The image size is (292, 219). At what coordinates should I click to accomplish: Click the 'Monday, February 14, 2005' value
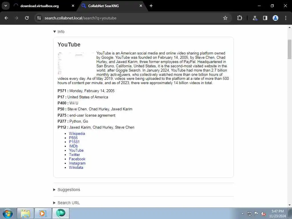[92, 91]
